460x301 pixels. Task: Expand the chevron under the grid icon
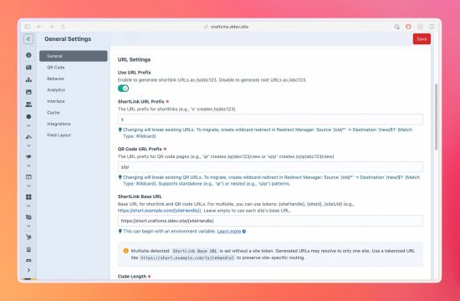[28, 206]
